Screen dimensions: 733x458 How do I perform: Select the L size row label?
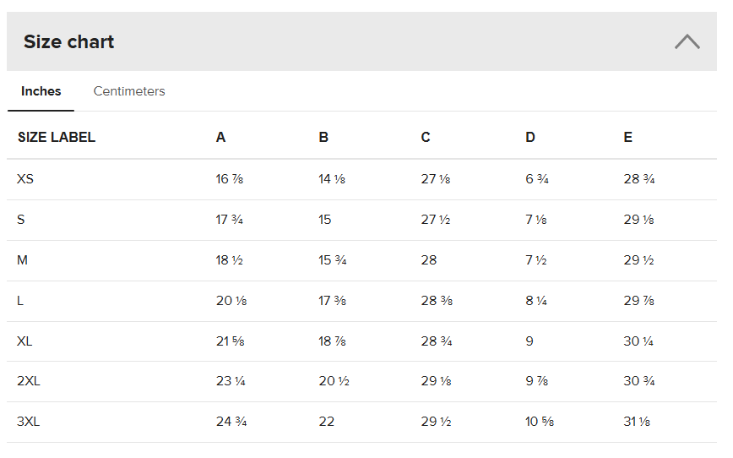(x=21, y=301)
